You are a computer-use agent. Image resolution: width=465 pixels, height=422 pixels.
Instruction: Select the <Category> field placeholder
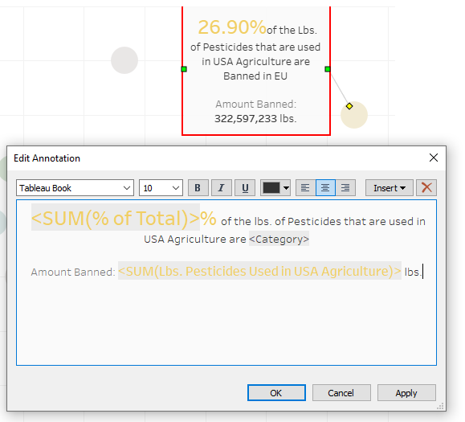pyautogui.click(x=279, y=239)
